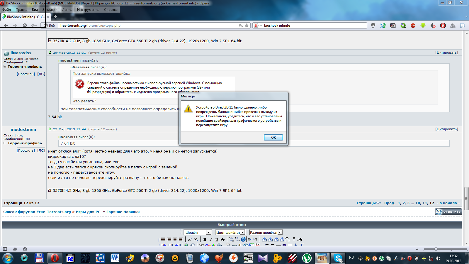Click the bioshock infinite search field
This screenshot has width=469, height=264.
tap(315, 26)
